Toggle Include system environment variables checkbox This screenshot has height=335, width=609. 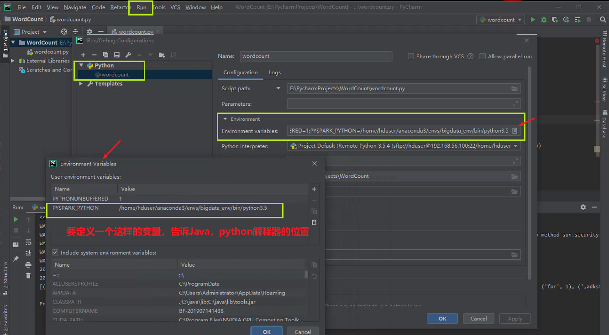coord(55,253)
